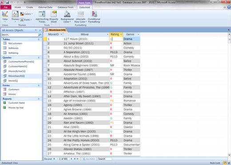
Task: Switch to Design view from status bar
Action: 229,163
